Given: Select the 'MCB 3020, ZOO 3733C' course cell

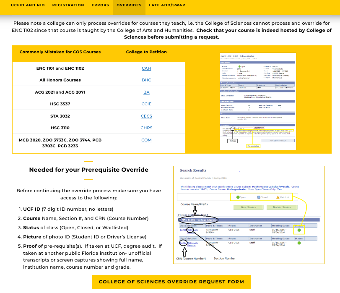Looking at the screenshot, I should (60, 143).
